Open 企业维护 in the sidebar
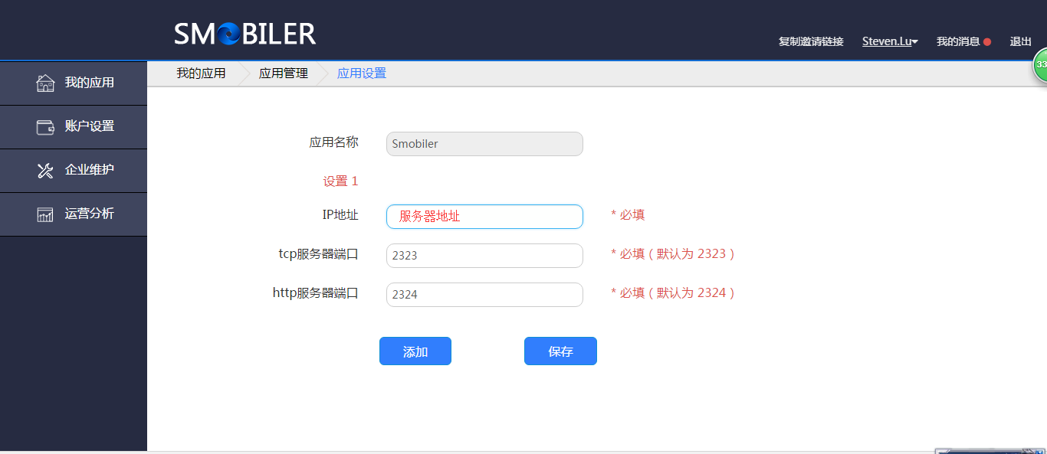 pyautogui.click(x=74, y=171)
